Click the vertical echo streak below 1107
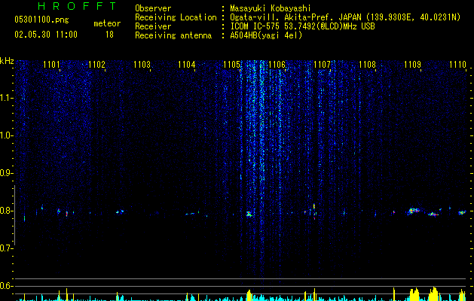 (314, 211)
